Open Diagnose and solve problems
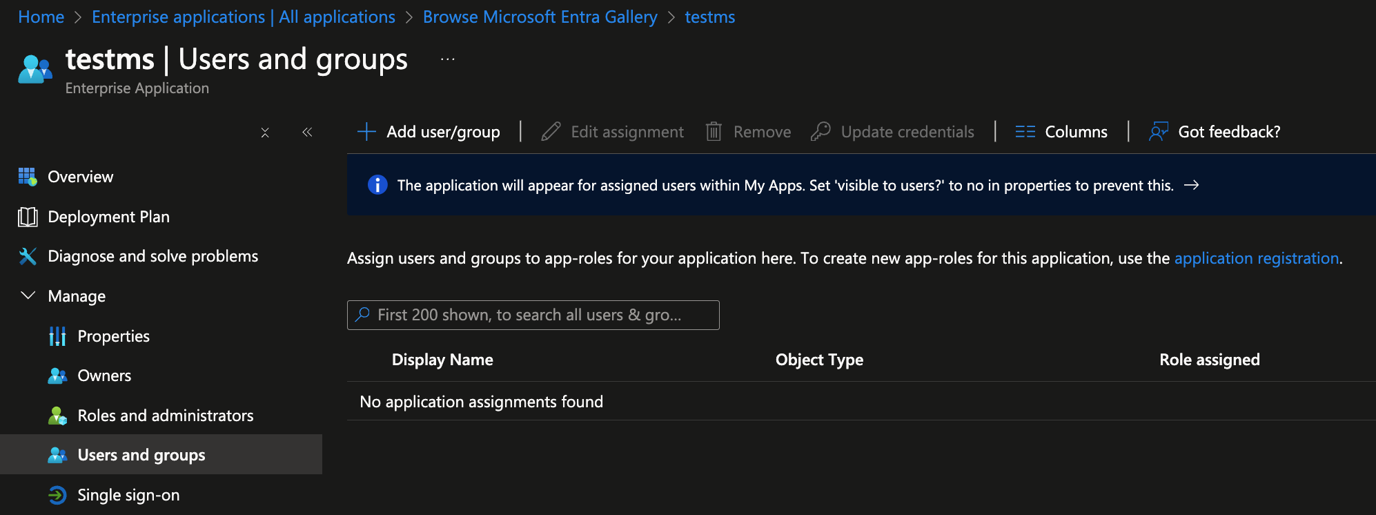Viewport: 1376px width, 515px height. (x=153, y=256)
